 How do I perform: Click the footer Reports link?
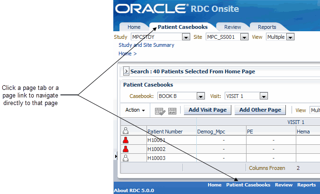[x=307, y=185]
